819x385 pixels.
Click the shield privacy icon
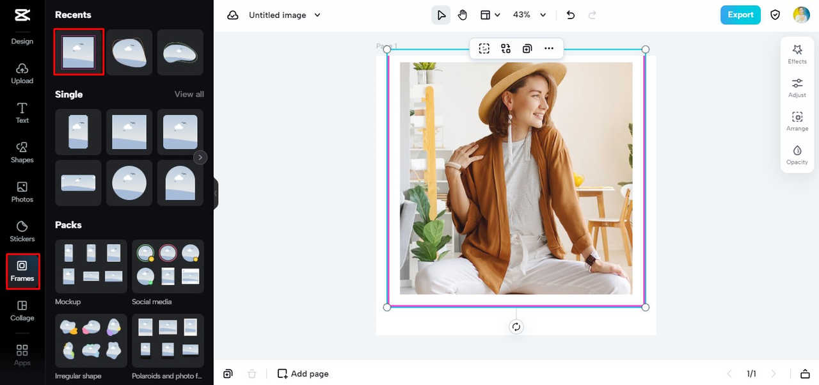[775, 15]
